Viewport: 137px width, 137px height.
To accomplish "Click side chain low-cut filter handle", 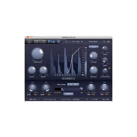I will [x=62, y=89].
